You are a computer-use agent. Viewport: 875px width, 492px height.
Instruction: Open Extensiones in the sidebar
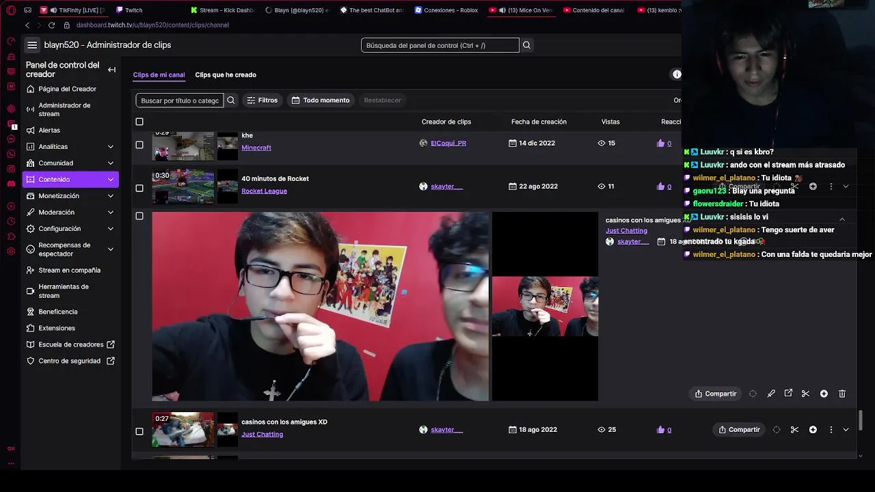[x=57, y=328]
